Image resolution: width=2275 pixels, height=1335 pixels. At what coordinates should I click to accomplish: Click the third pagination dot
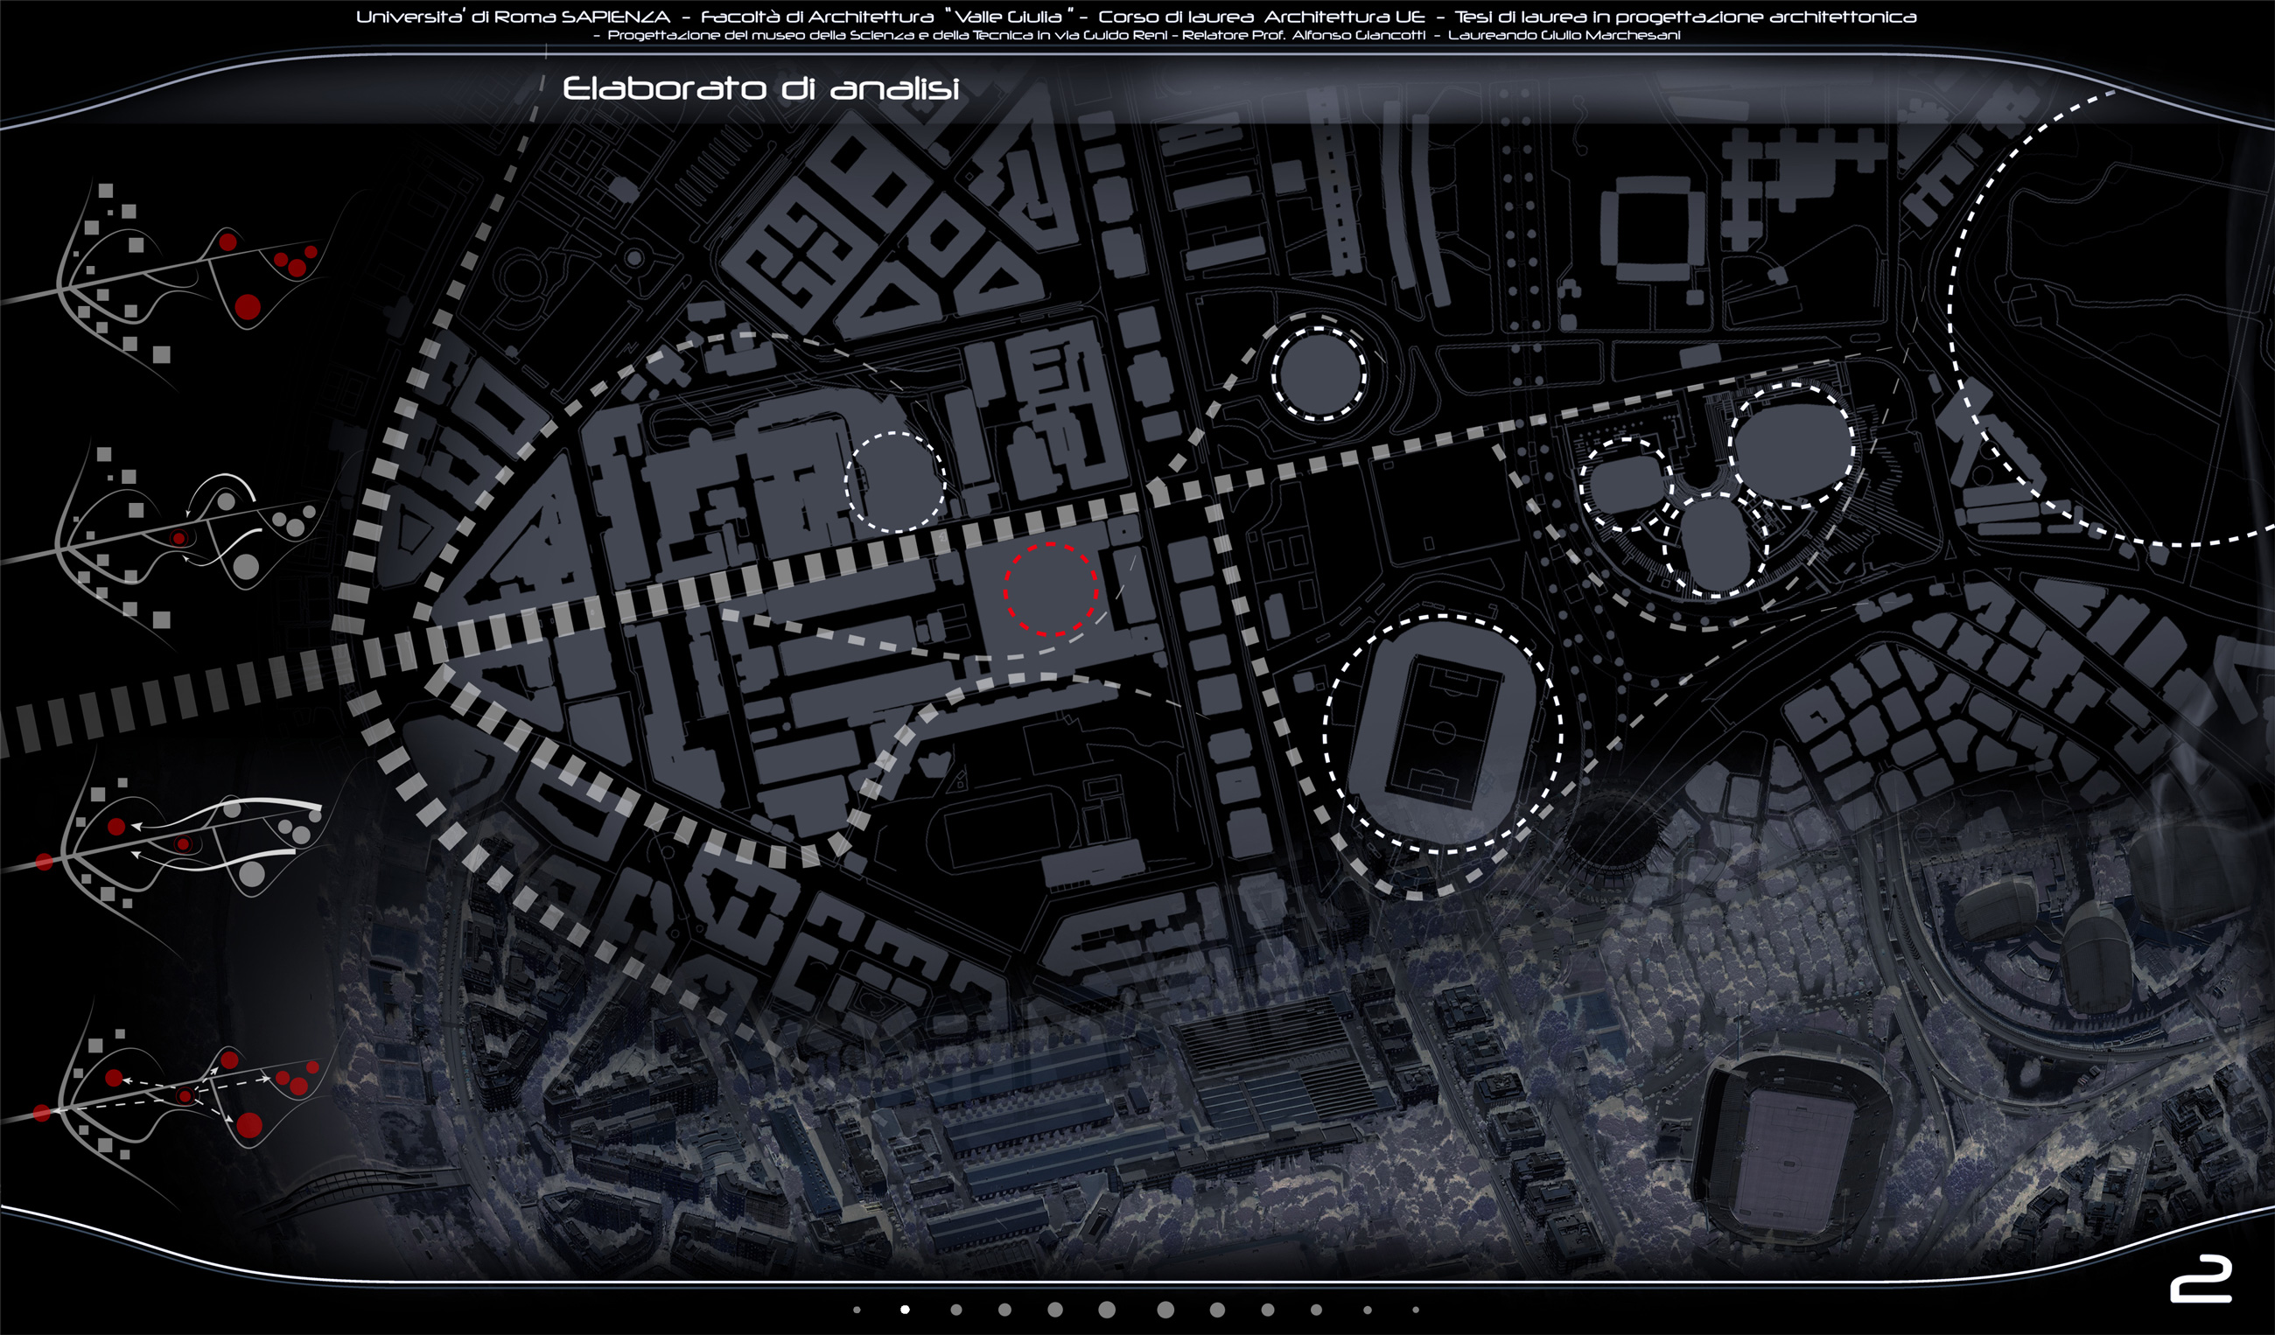[x=956, y=1310]
